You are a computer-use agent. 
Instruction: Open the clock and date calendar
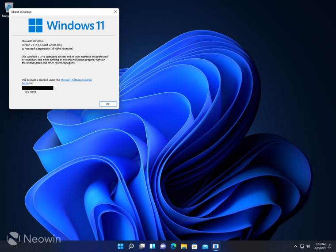pos(321,246)
